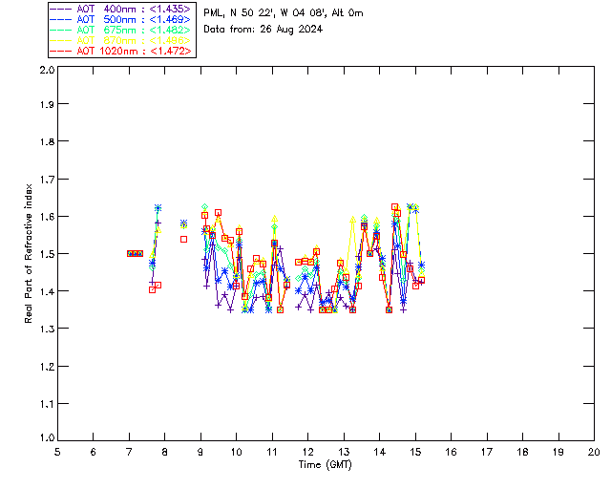Screen dimensions: 611x489
Task: Click the 'Time (GMT)' x-axis label
Action: tap(325, 464)
